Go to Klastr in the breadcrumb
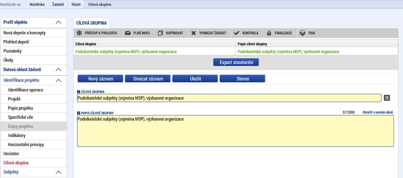This screenshot has height=178, width=403. pyautogui.click(x=76, y=5)
